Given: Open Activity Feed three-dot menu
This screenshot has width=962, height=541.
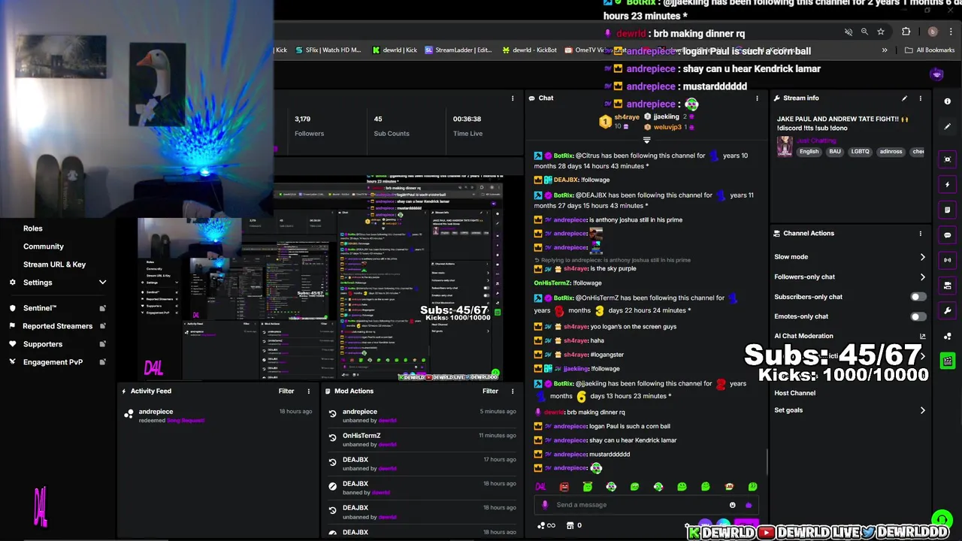Looking at the screenshot, I should (308, 391).
